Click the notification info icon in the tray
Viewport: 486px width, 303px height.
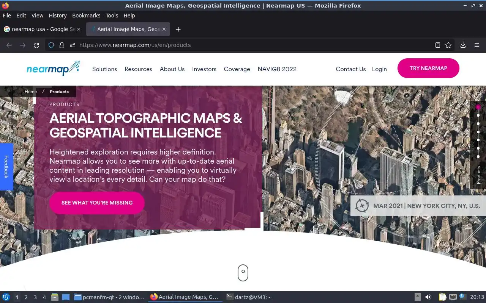tap(462, 297)
